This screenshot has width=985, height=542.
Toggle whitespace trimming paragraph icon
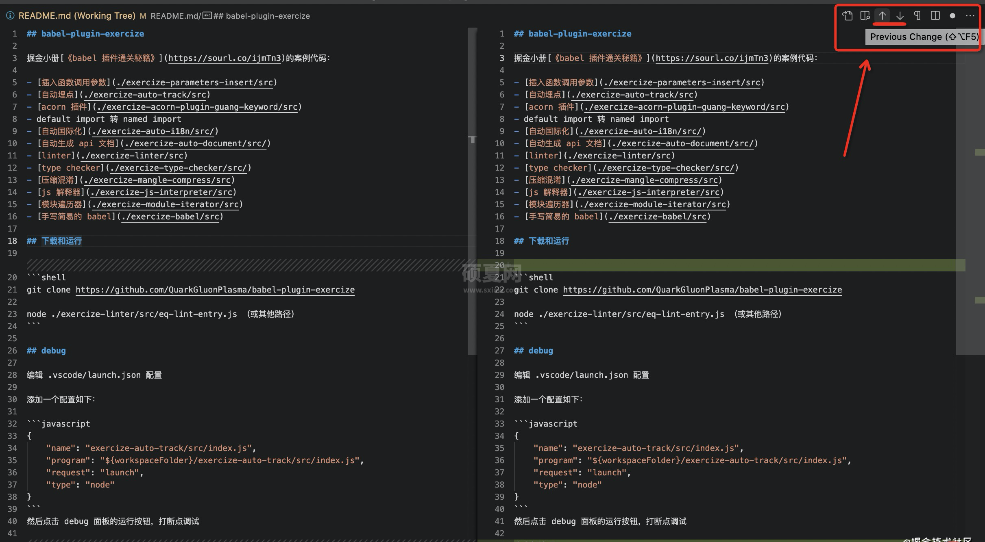pos(917,16)
